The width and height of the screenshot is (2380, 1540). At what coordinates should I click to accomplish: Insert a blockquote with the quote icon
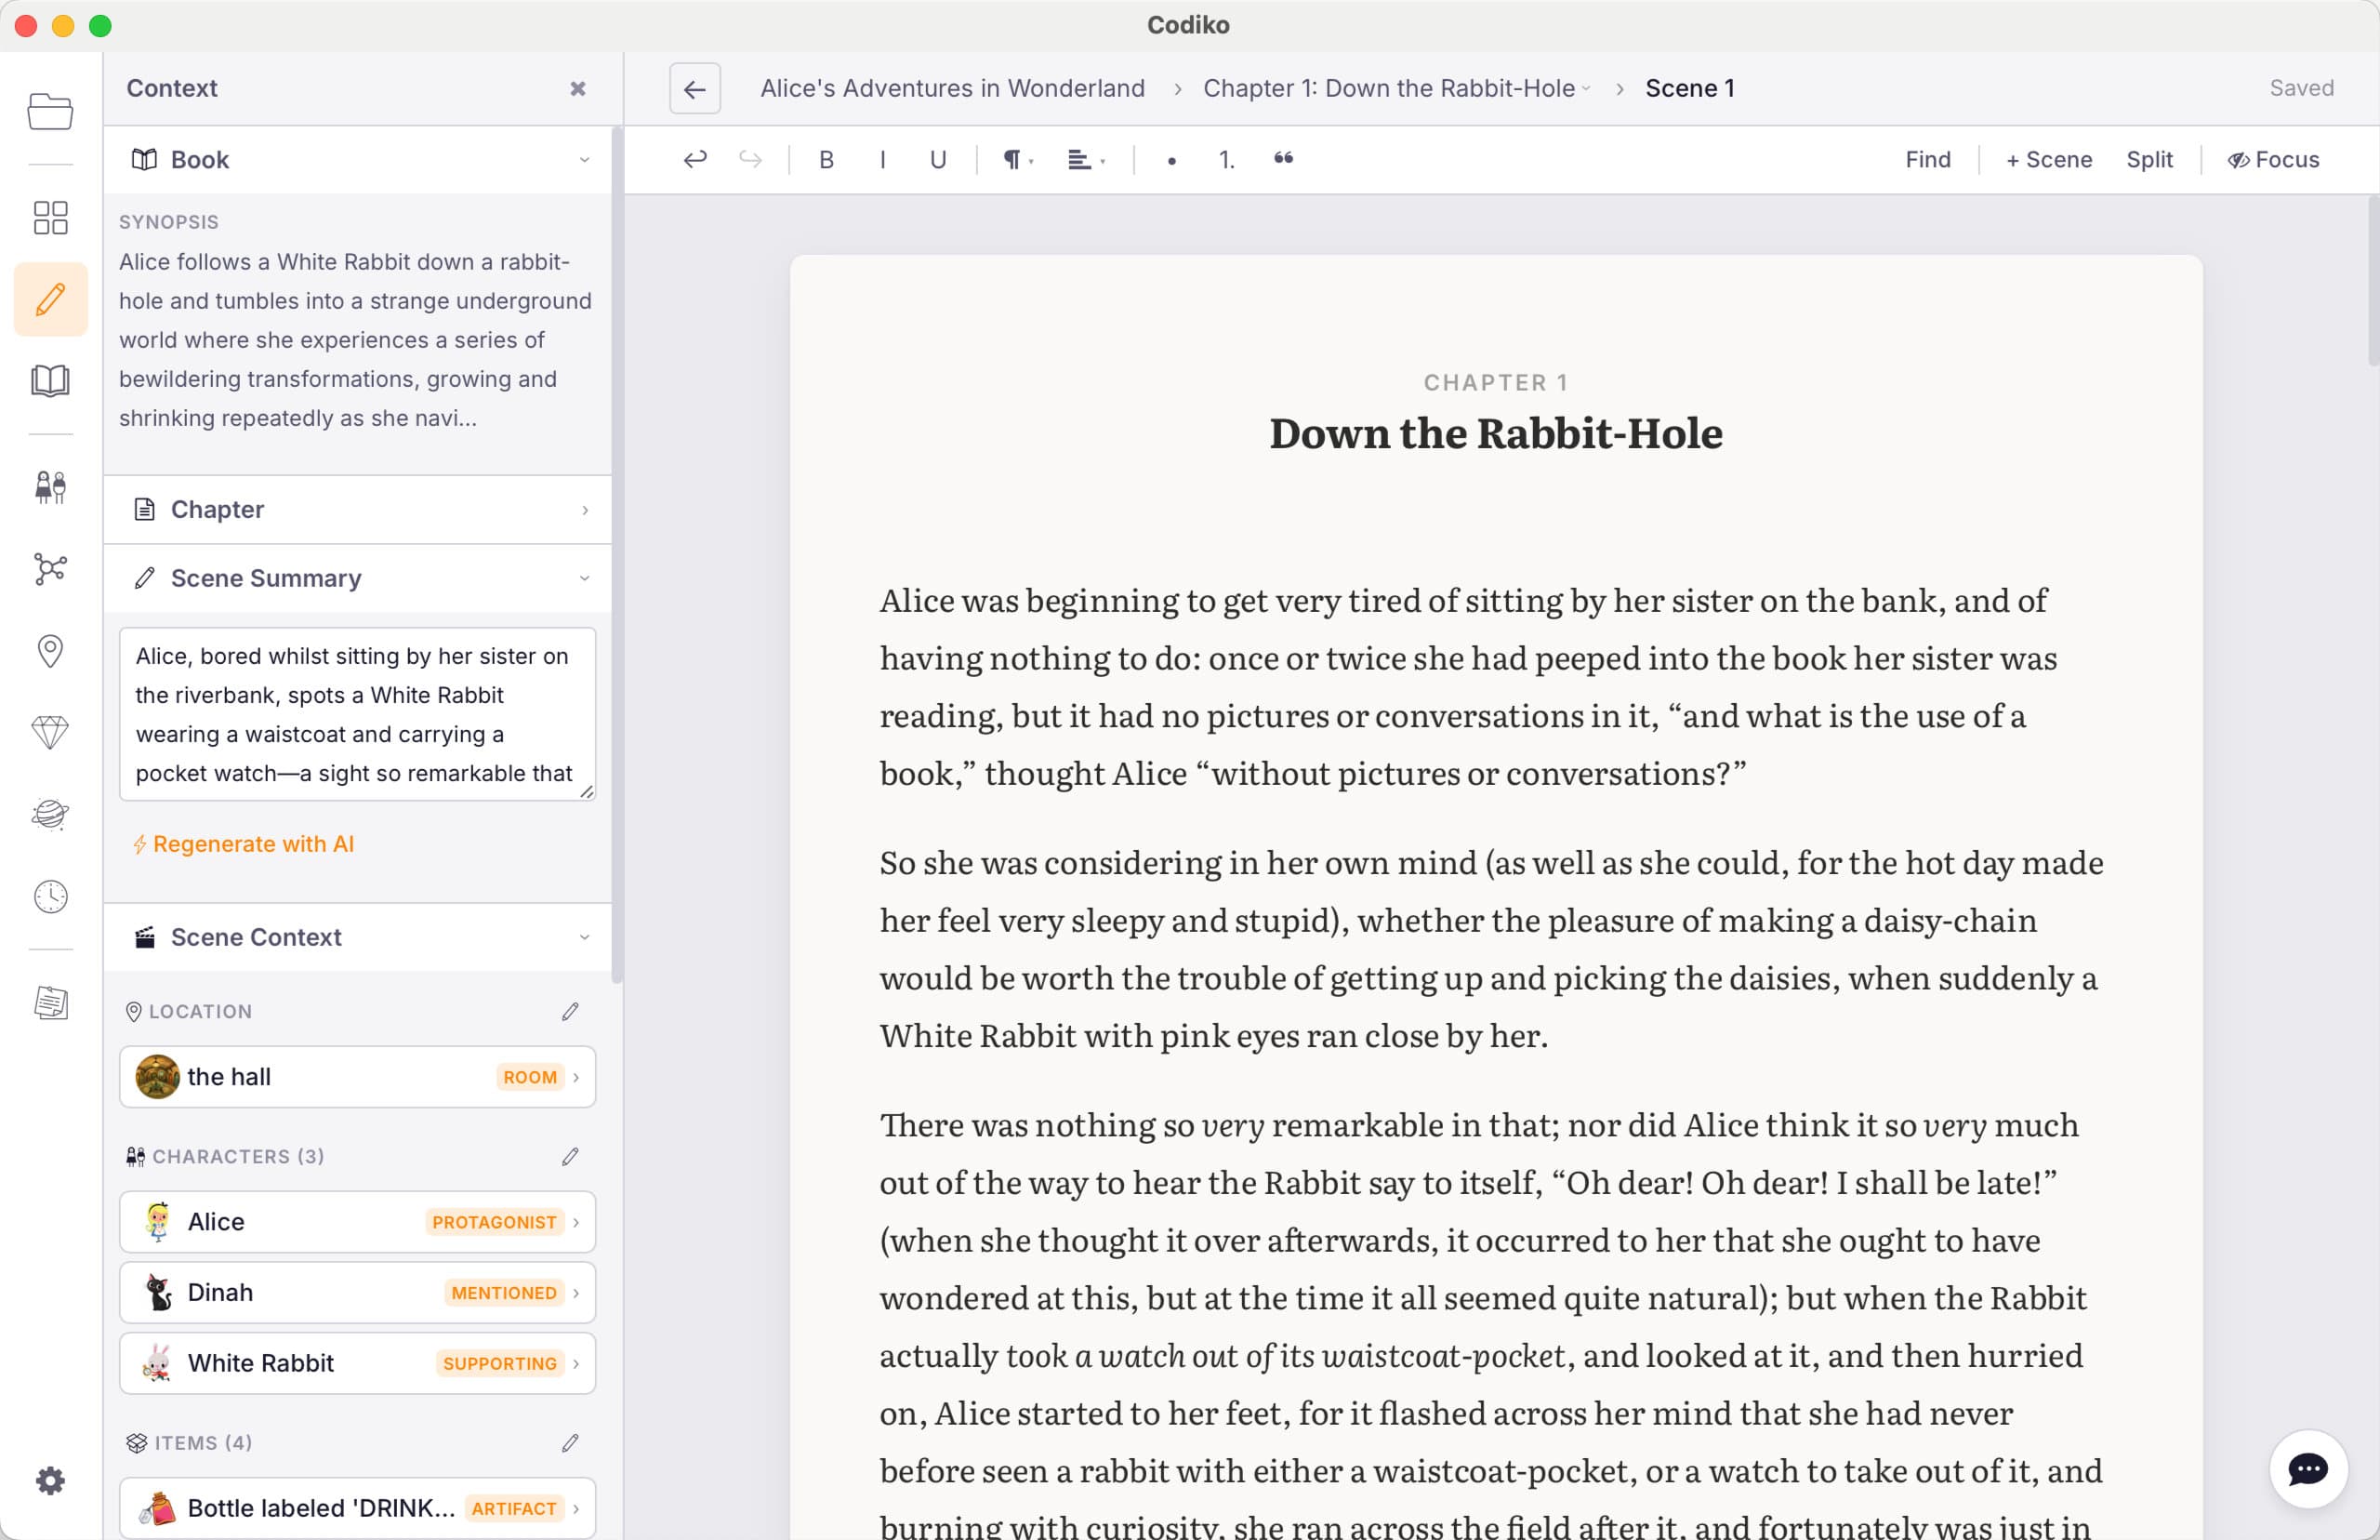[x=1284, y=159]
